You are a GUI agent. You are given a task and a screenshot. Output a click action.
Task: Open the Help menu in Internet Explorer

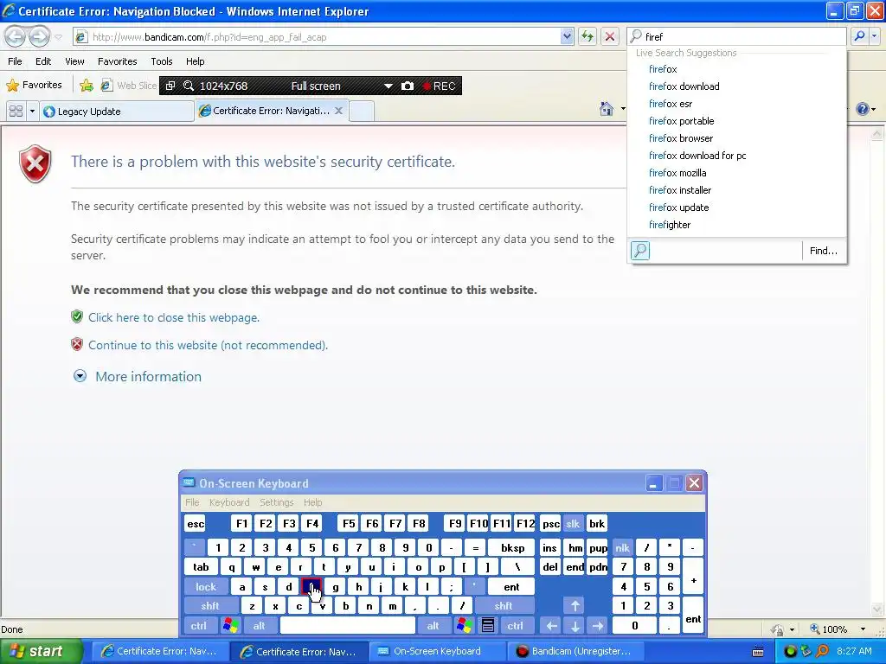coord(195,61)
